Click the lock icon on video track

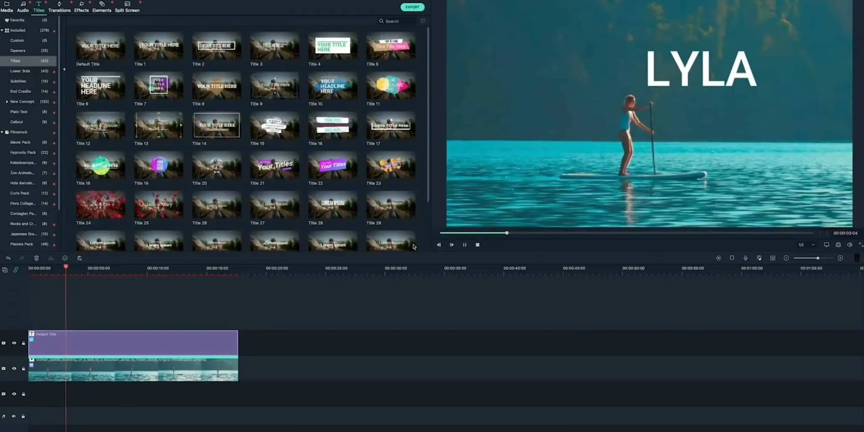click(x=23, y=368)
